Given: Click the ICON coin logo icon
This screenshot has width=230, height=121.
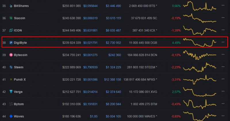Looking at the screenshot, I should tap(11, 30).
